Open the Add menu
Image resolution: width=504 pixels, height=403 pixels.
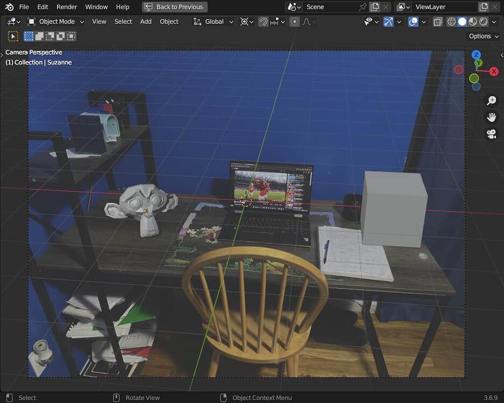(x=146, y=21)
